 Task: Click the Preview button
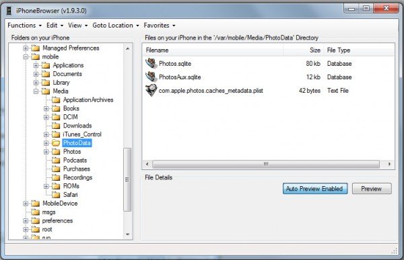372,189
